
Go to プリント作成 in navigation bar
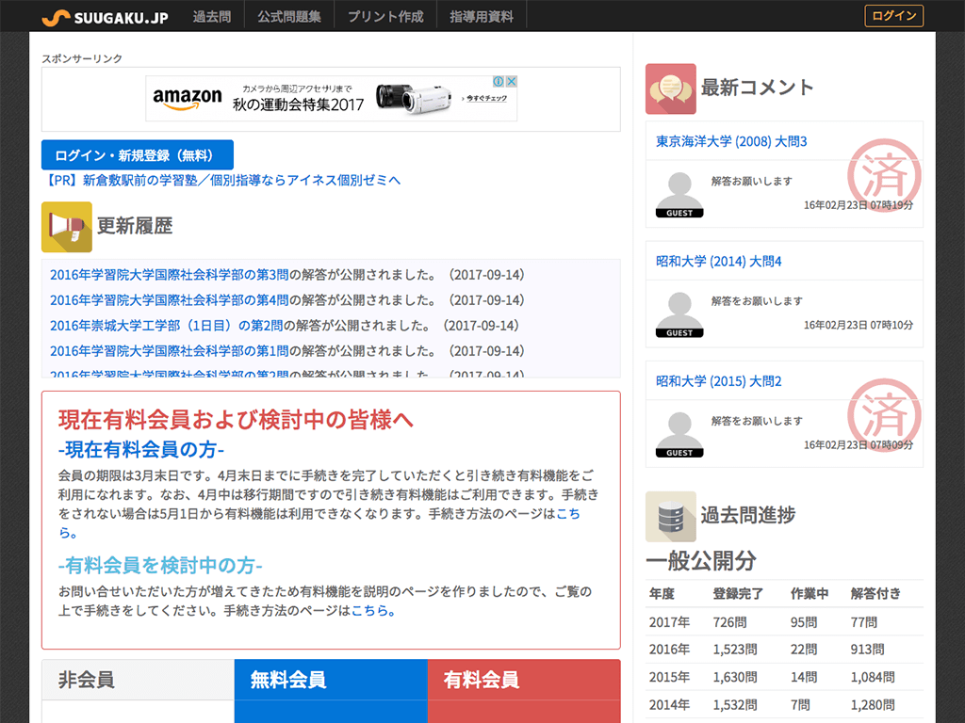(x=385, y=17)
